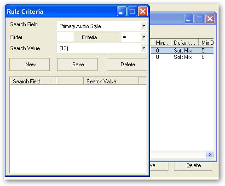225x186 pixels.
Task: Open the Search Field dropdown arrow
Action: (x=144, y=26)
